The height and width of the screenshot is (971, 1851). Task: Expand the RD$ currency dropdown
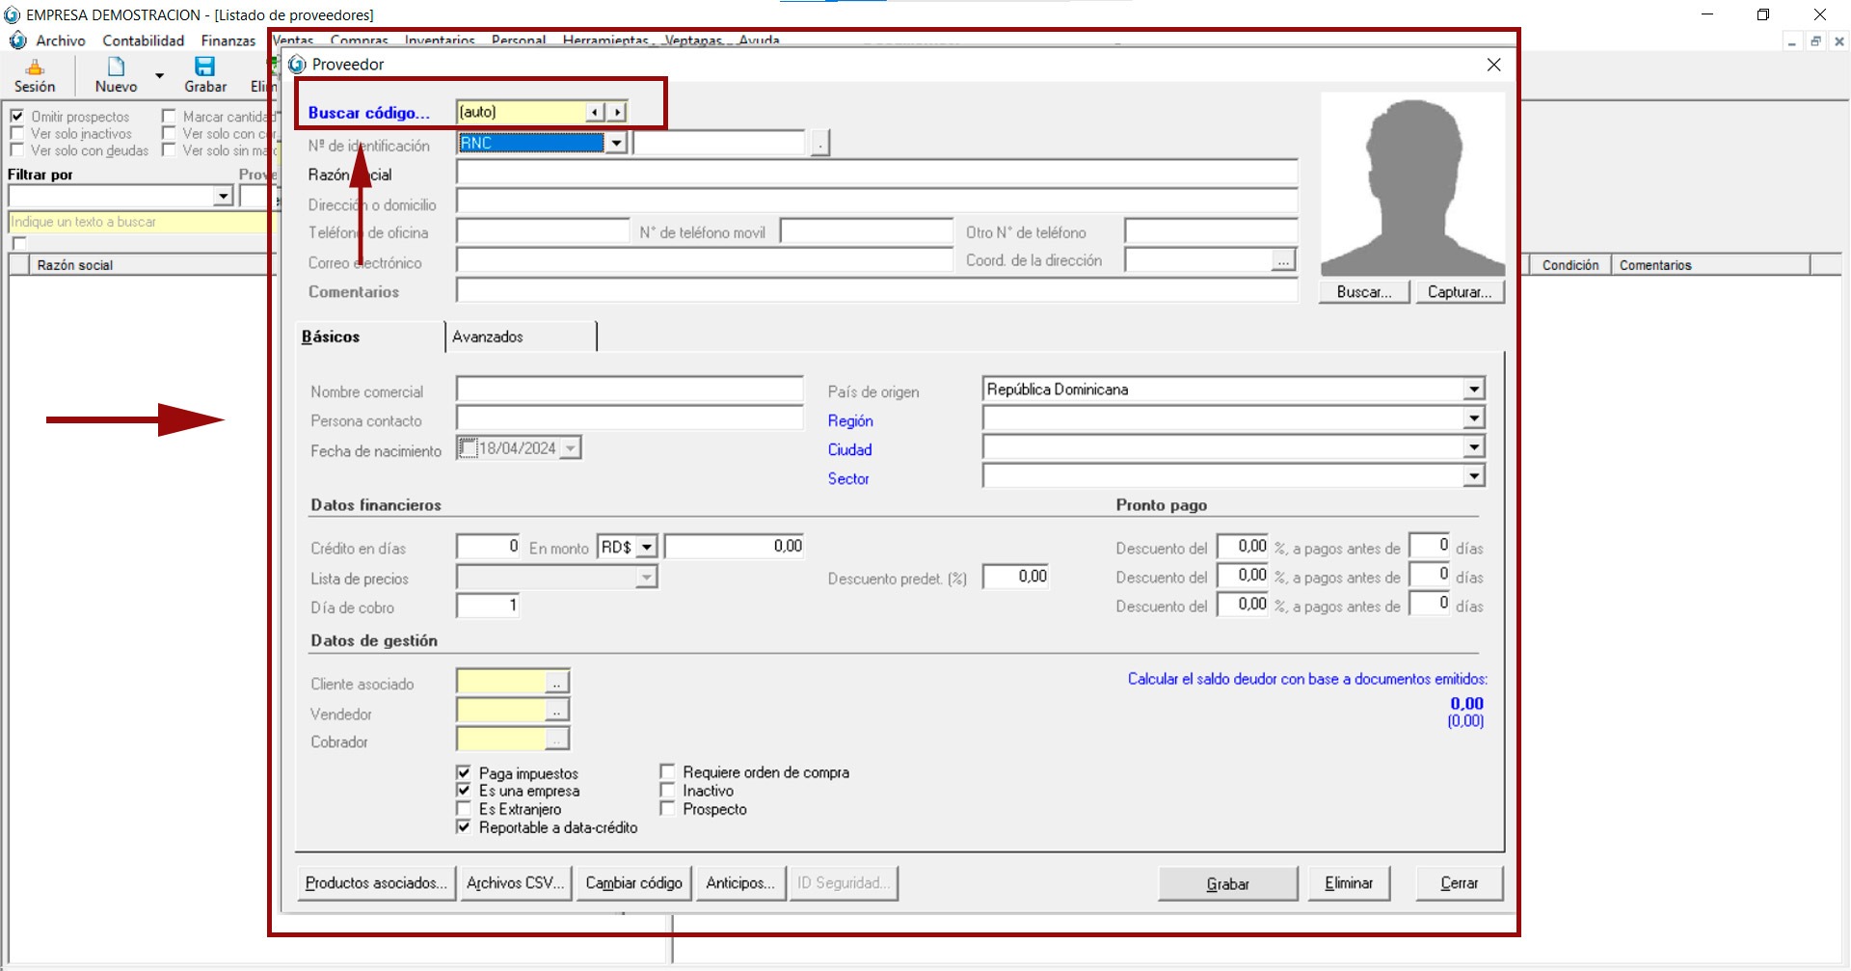click(x=647, y=548)
